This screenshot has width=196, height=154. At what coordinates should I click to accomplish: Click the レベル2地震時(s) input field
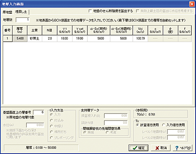(x=176, y=137)
